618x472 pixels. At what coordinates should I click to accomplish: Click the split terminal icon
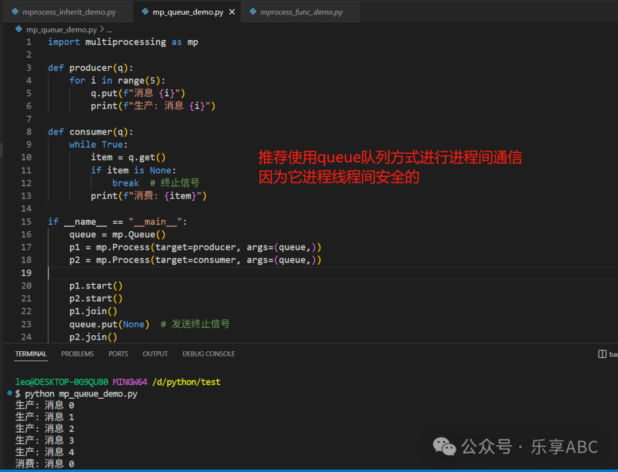[602, 354]
